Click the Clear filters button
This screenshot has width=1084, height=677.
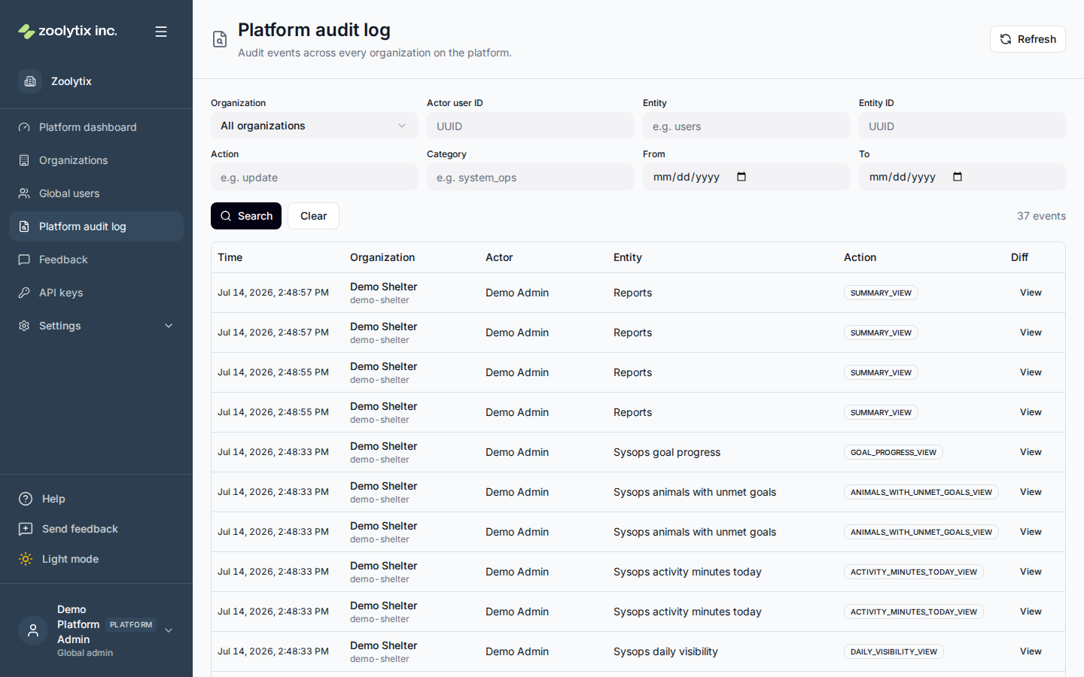coord(313,216)
